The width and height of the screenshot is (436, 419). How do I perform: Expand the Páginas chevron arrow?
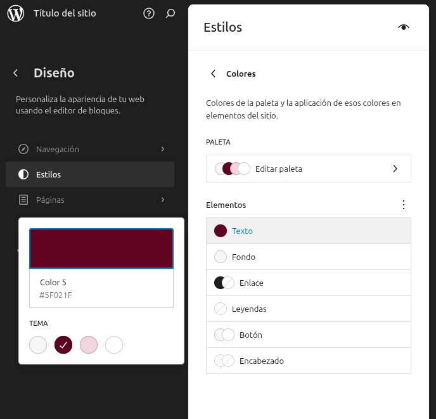[x=163, y=200]
